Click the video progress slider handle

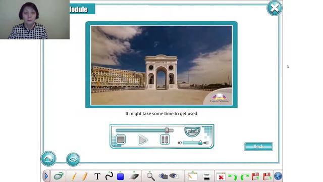coord(167,130)
